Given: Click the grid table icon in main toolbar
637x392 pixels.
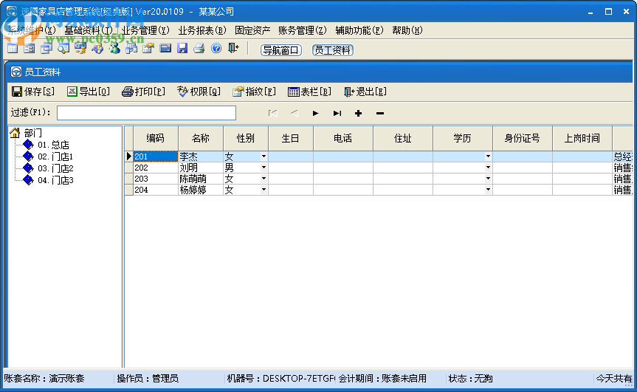Looking at the screenshot, I should [x=13, y=49].
